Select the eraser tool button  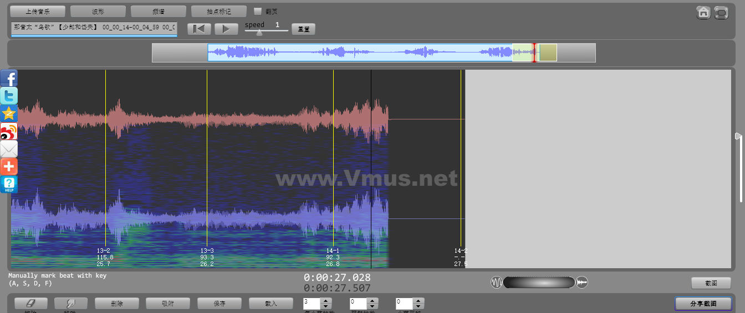tap(30, 304)
